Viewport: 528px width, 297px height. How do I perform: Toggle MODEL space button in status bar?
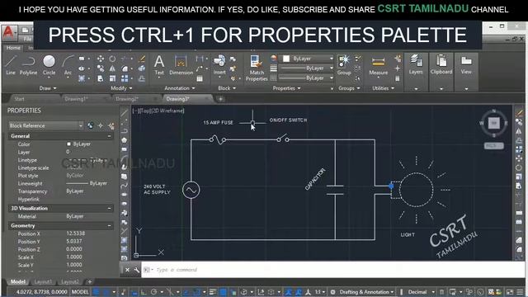click(80, 292)
